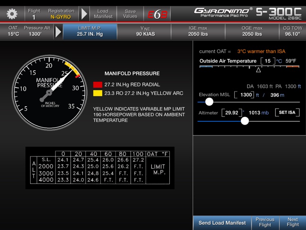This screenshot has width=306, height=230.
Task: Click the arrow next to Pressure Alt
Action: 58,31
